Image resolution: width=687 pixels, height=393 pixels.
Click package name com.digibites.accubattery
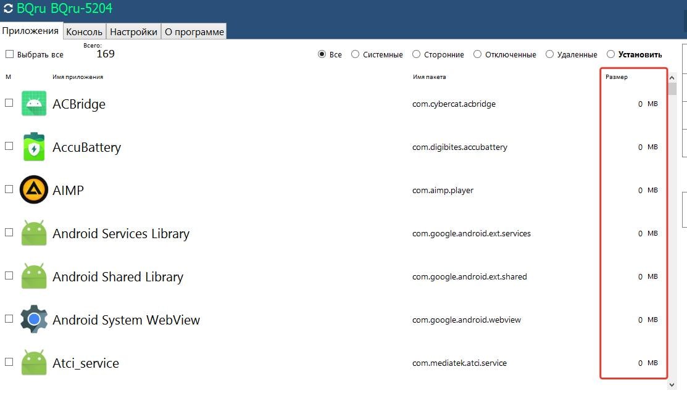pyautogui.click(x=460, y=147)
